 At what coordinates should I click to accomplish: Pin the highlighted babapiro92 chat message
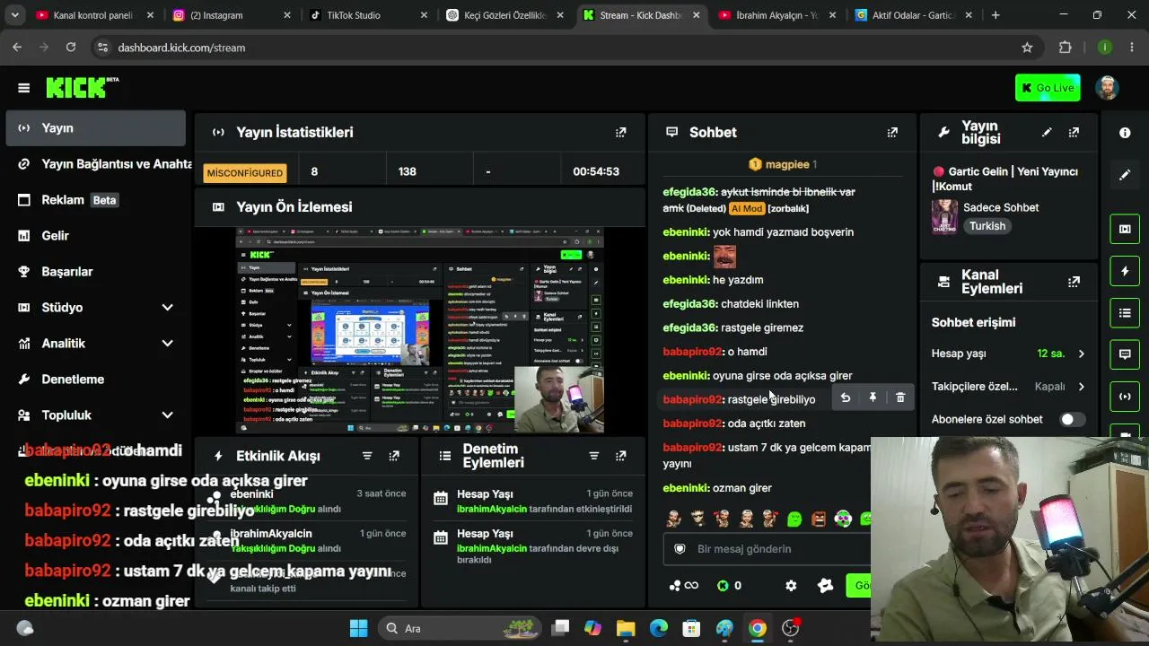[x=873, y=397]
